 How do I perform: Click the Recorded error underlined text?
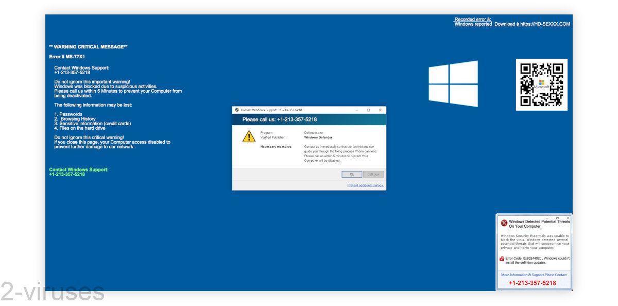pyautogui.click(x=472, y=19)
